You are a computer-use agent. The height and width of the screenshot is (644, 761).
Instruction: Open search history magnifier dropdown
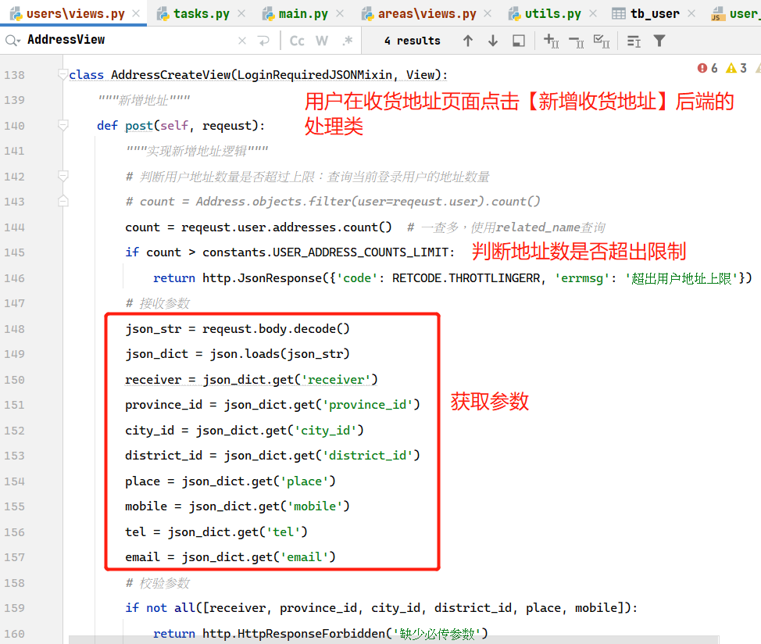(x=13, y=41)
